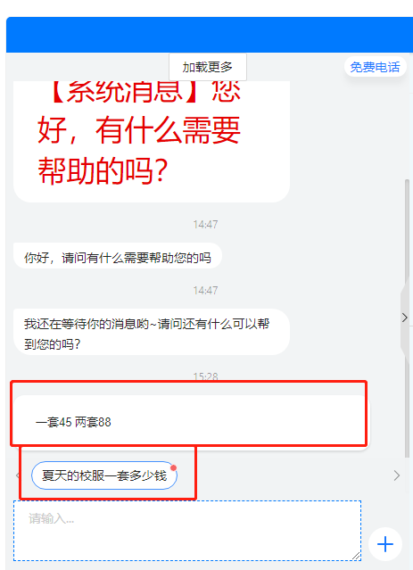Click the 15:28 timestamp label
Image resolution: width=413 pixels, height=570 pixels.
(x=206, y=376)
